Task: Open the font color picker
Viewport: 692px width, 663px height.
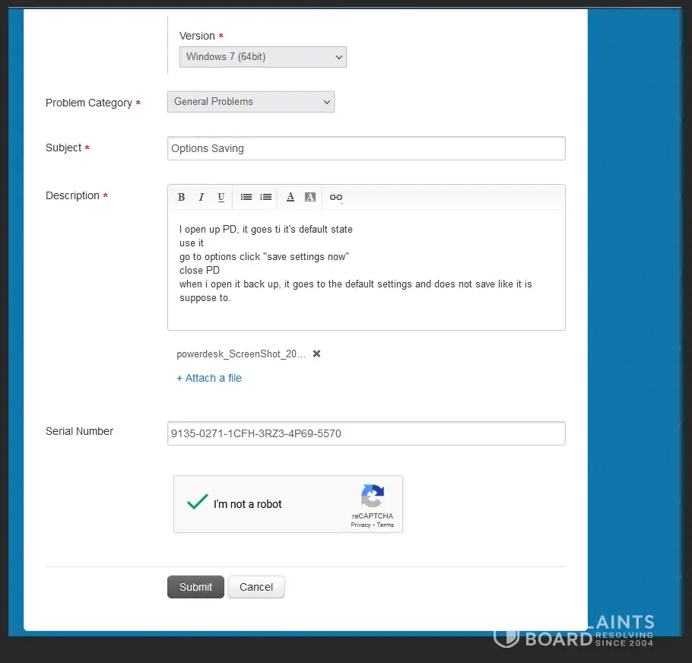Action: click(290, 197)
